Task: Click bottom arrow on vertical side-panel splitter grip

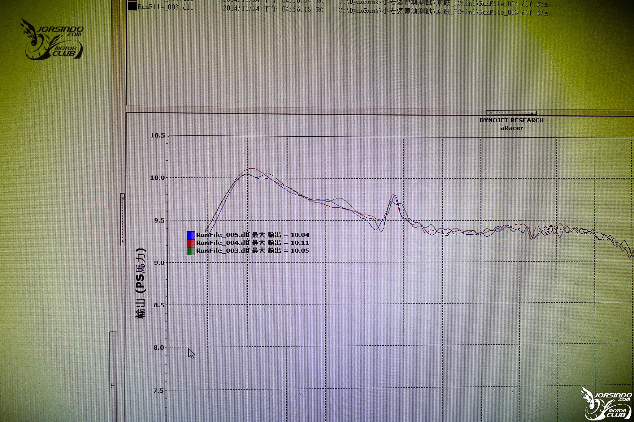Action: (x=123, y=241)
